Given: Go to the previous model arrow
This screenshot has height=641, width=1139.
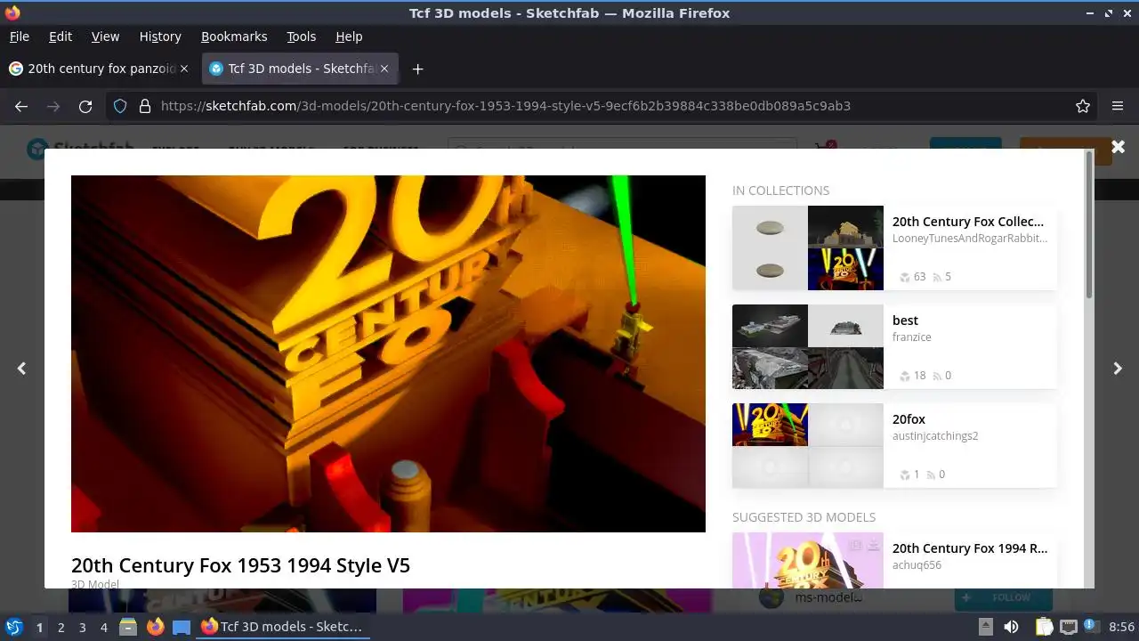Looking at the screenshot, I should (x=21, y=368).
